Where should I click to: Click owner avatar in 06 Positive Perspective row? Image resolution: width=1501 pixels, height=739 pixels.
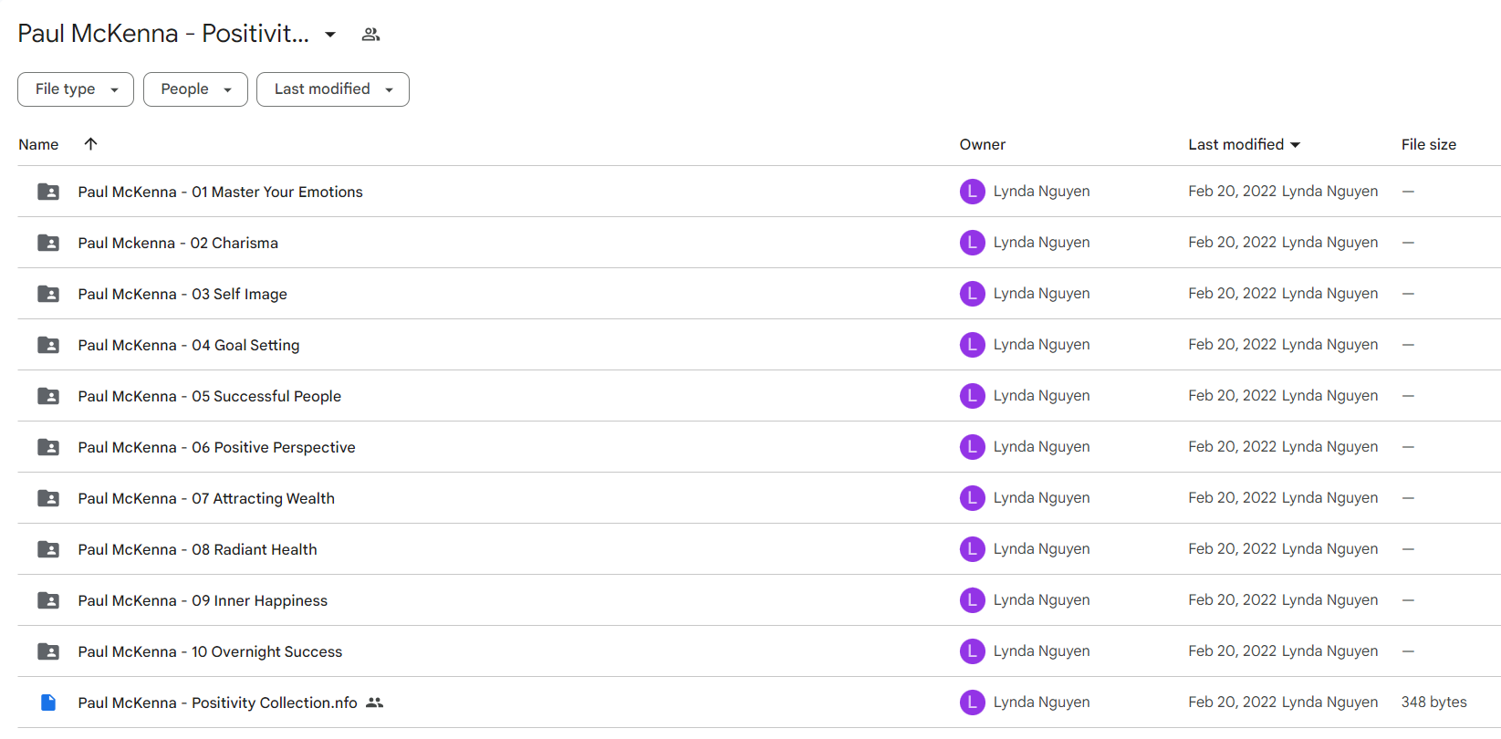pyautogui.click(x=973, y=447)
